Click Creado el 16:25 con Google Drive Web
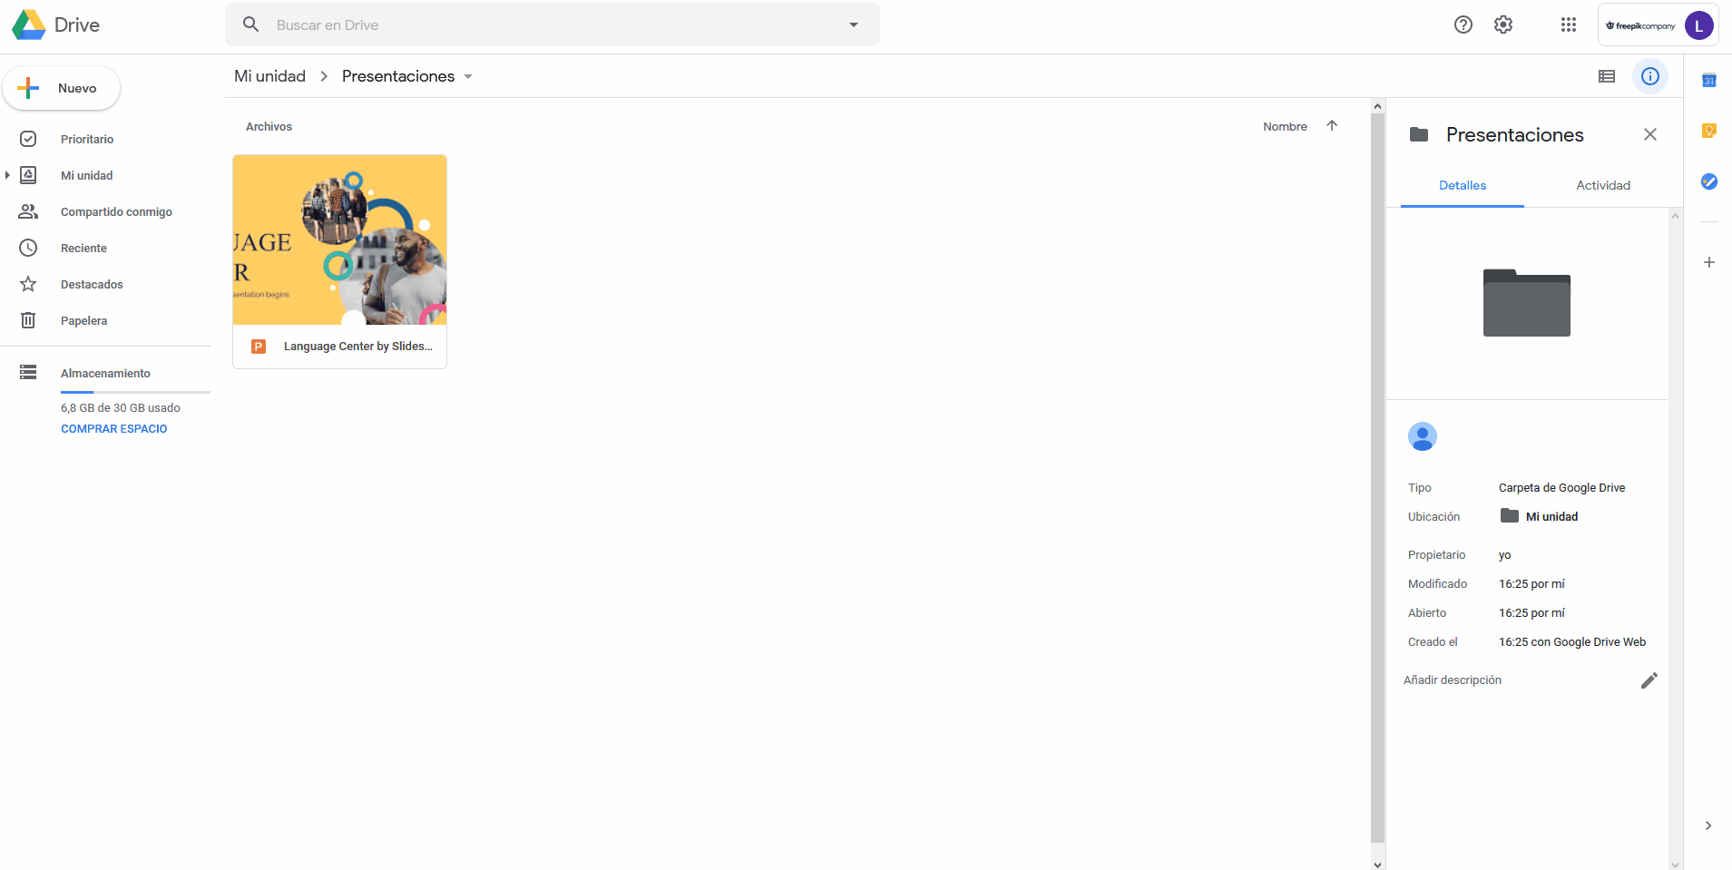Screen dimensions: 1732x870 (1527, 642)
